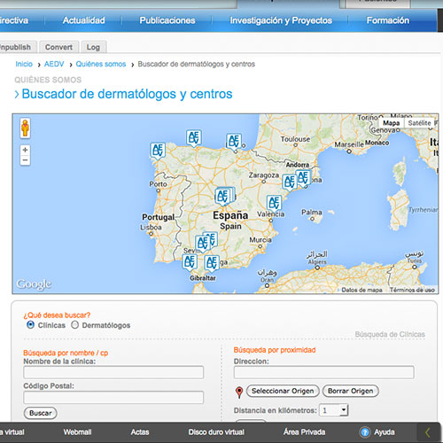Click AEDV marker on Galicia's west coast
The width and height of the screenshot is (443, 443).
tap(158, 151)
